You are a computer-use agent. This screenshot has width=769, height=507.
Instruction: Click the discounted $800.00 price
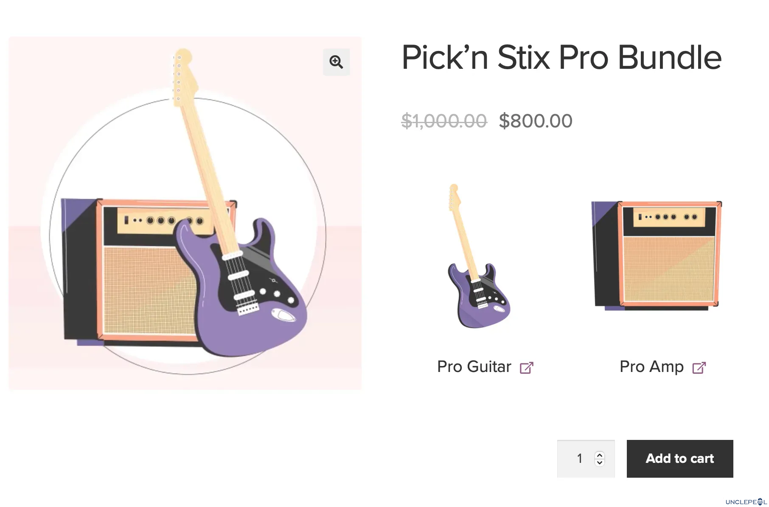click(536, 120)
